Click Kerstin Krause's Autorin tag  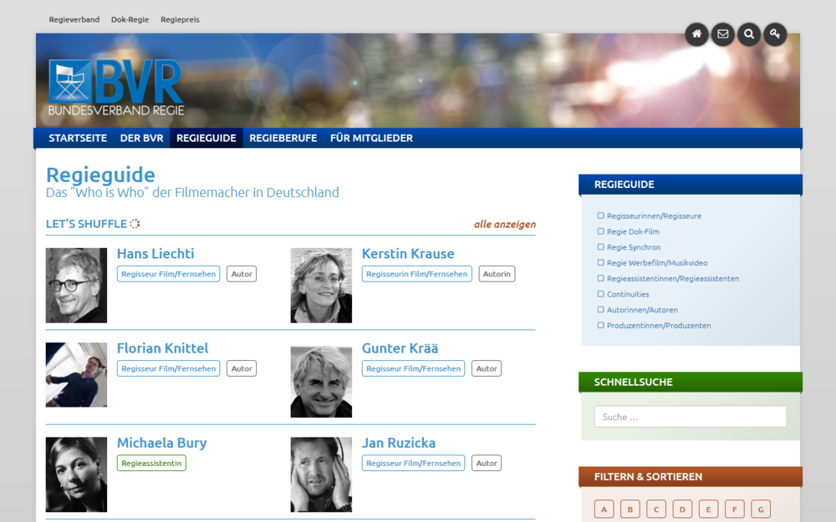click(x=497, y=274)
